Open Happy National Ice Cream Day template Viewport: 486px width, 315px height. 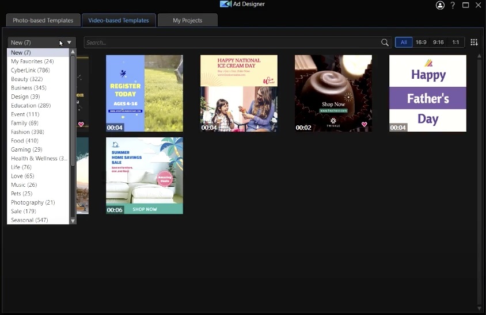pyautogui.click(x=239, y=94)
